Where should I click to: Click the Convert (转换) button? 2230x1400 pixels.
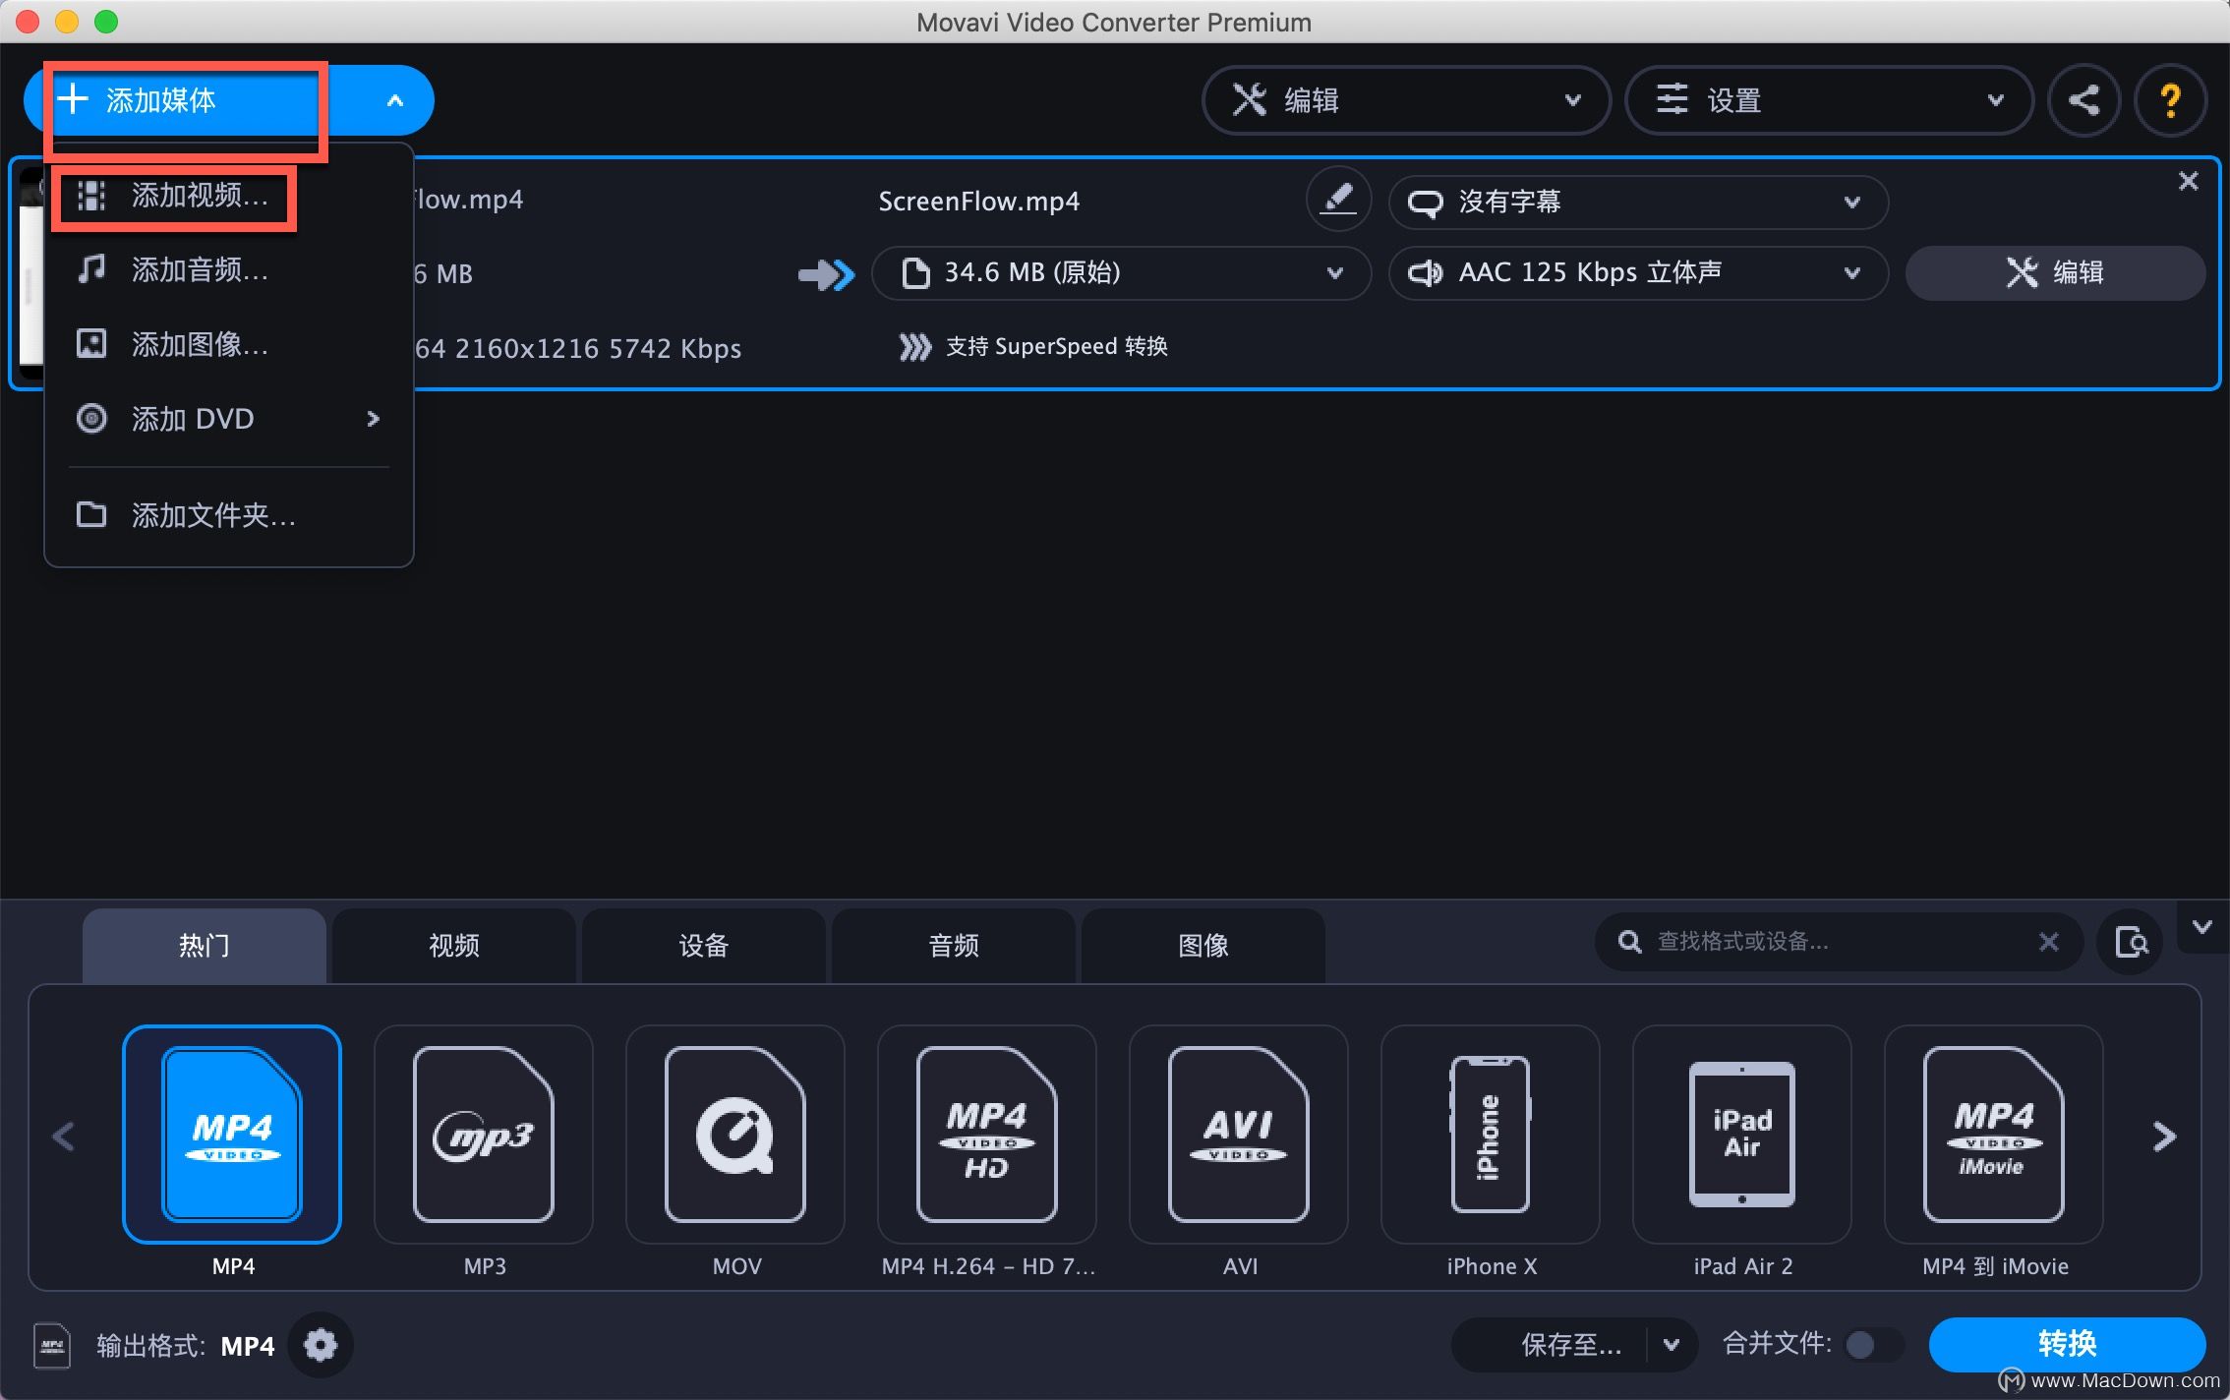point(2068,1344)
